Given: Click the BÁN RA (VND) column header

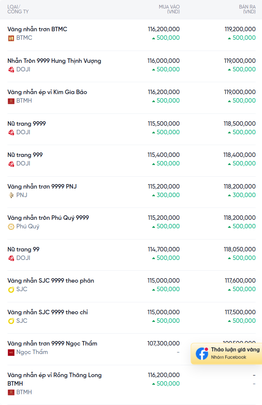Looking at the screenshot, I should tap(247, 9).
